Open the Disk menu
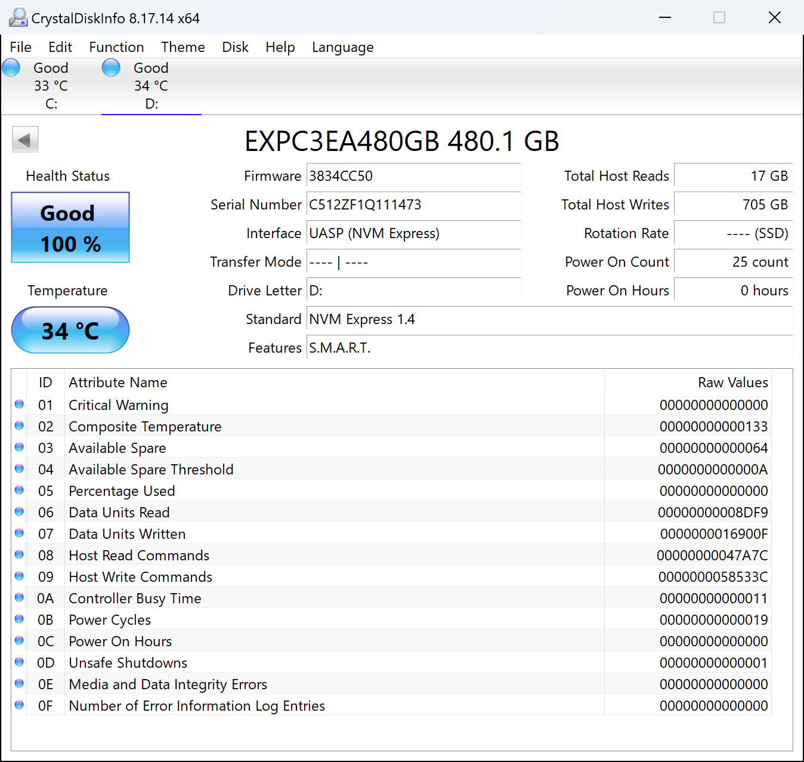Viewport: 804px width, 762px height. [x=235, y=47]
